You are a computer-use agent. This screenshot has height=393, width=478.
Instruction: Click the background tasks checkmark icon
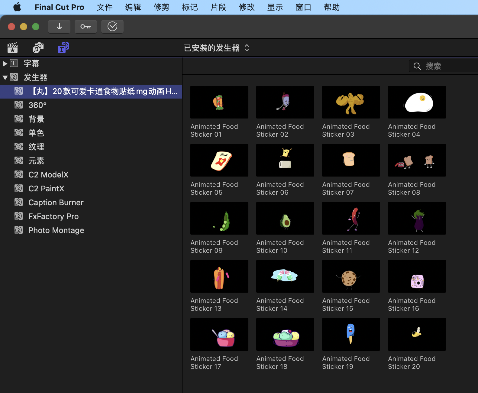112,27
